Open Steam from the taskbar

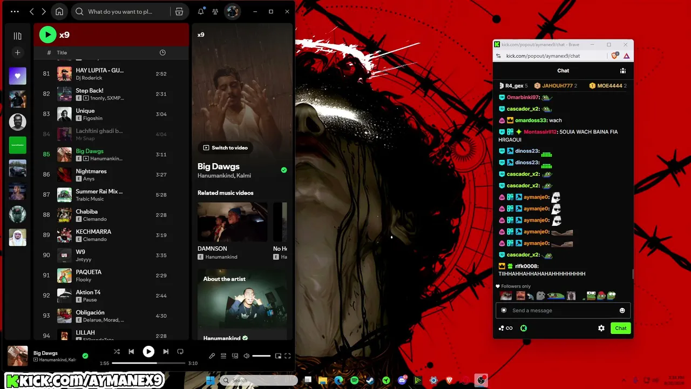[370, 380]
